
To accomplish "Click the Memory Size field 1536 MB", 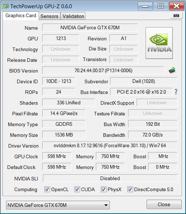I will point(64,135).
